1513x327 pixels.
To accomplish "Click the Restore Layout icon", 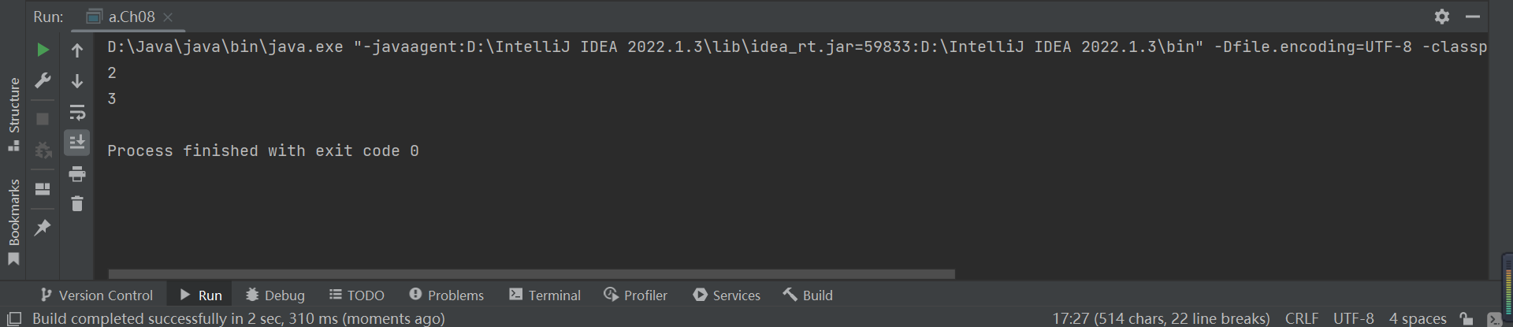I will [43, 189].
